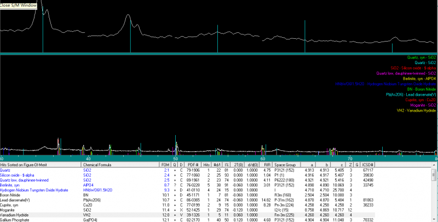Click the hit list vertical scrollbar thumb
Image resolution: width=438 pixels, height=222 pixels.
[434, 176]
